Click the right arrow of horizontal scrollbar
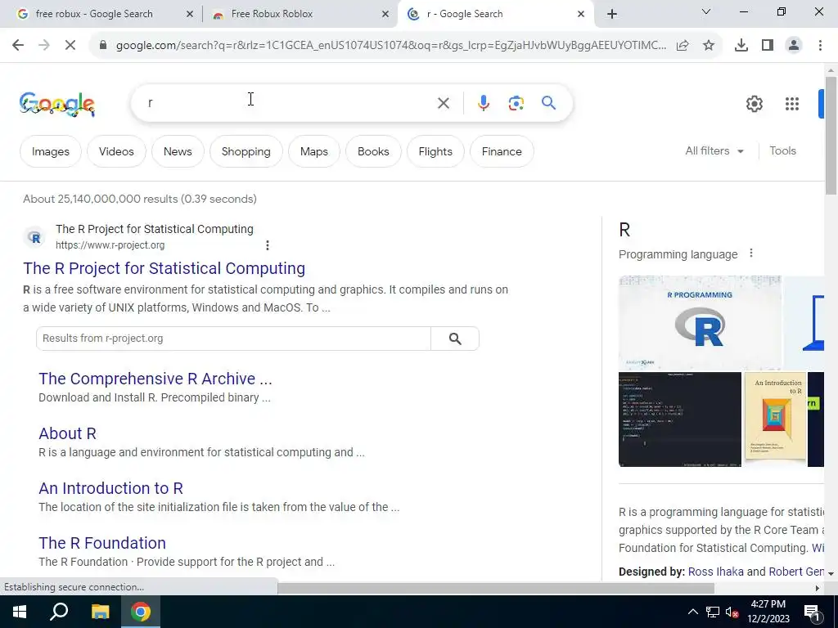The height and width of the screenshot is (628, 838). [x=818, y=588]
